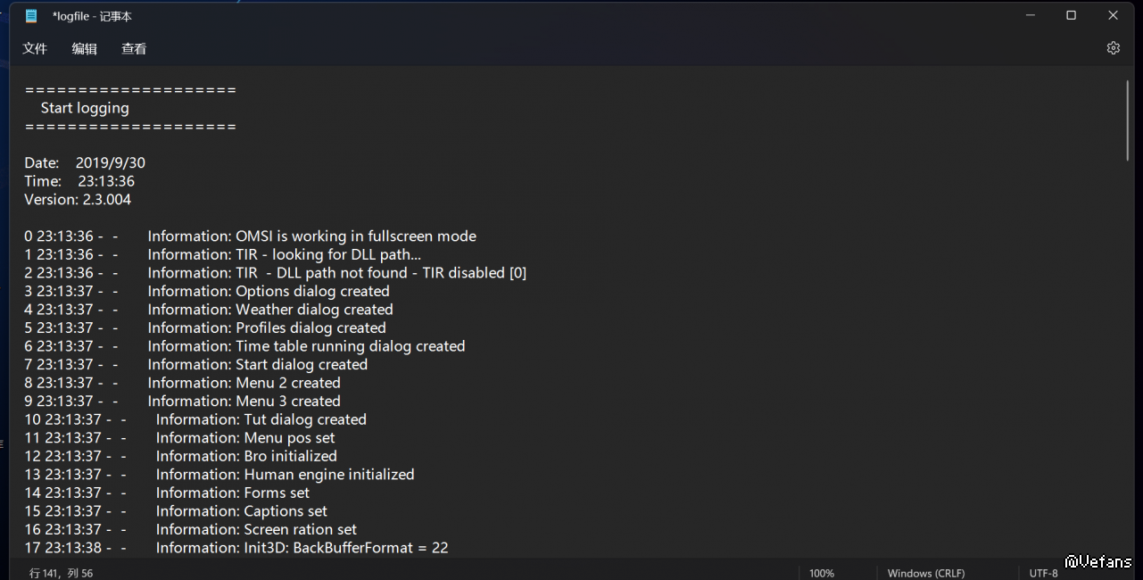Click the 100% zoom indicator in status bar
Image resolution: width=1143 pixels, height=580 pixels.
(822, 573)
